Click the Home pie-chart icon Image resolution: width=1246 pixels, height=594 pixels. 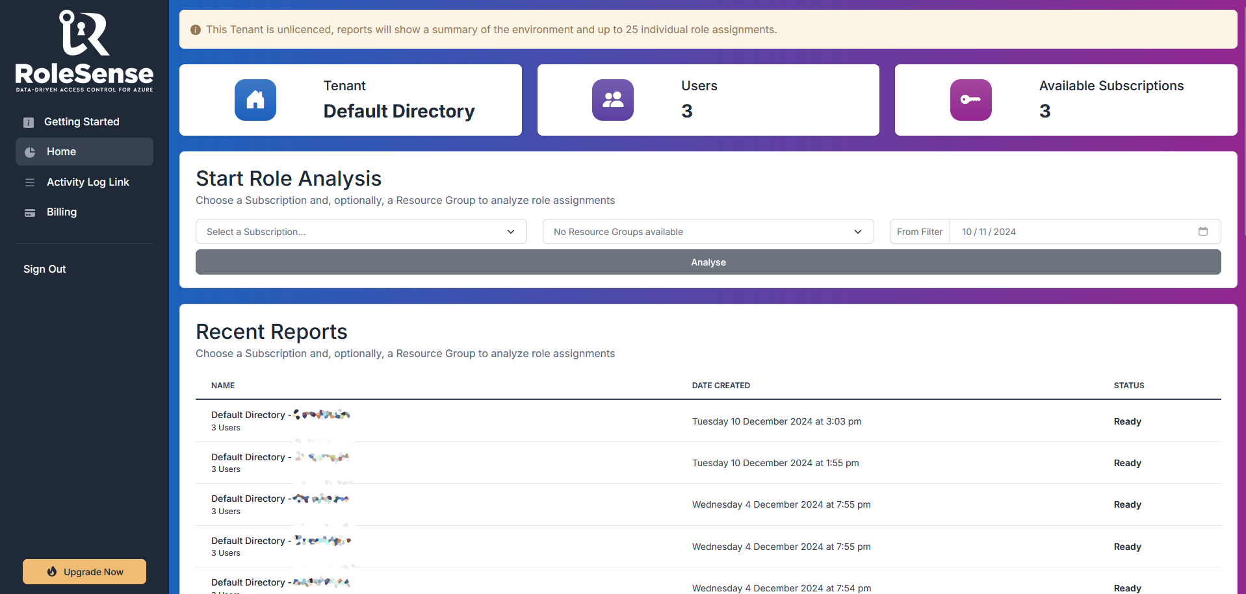click(x=30, y=152)
